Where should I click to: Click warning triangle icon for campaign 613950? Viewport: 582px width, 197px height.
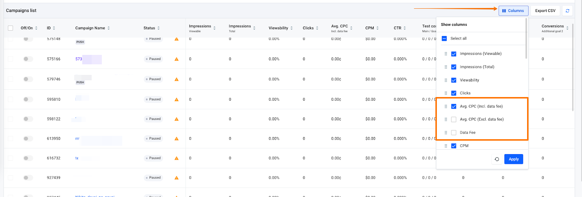pos(176,139)
